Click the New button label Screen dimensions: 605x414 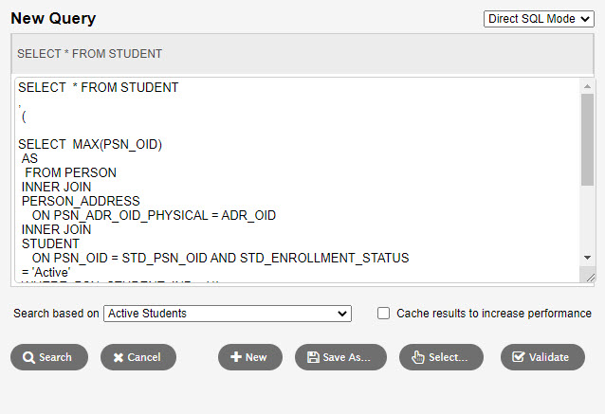pos(256,357)
